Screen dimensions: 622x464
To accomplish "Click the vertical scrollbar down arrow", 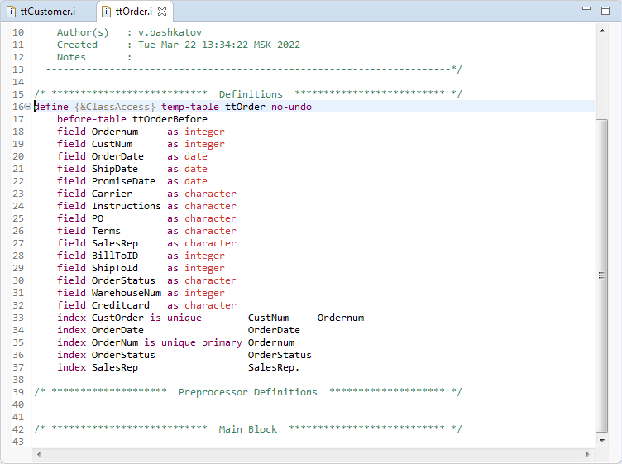I will [x=602, y=440].
